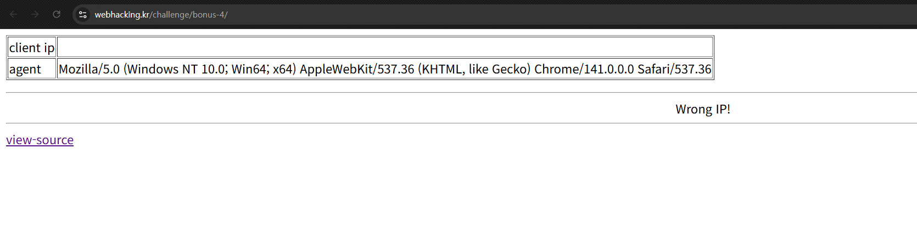This screenshot has width=917, height=233.
Task: Click the browser back arrow
Action: coord(14,14)
